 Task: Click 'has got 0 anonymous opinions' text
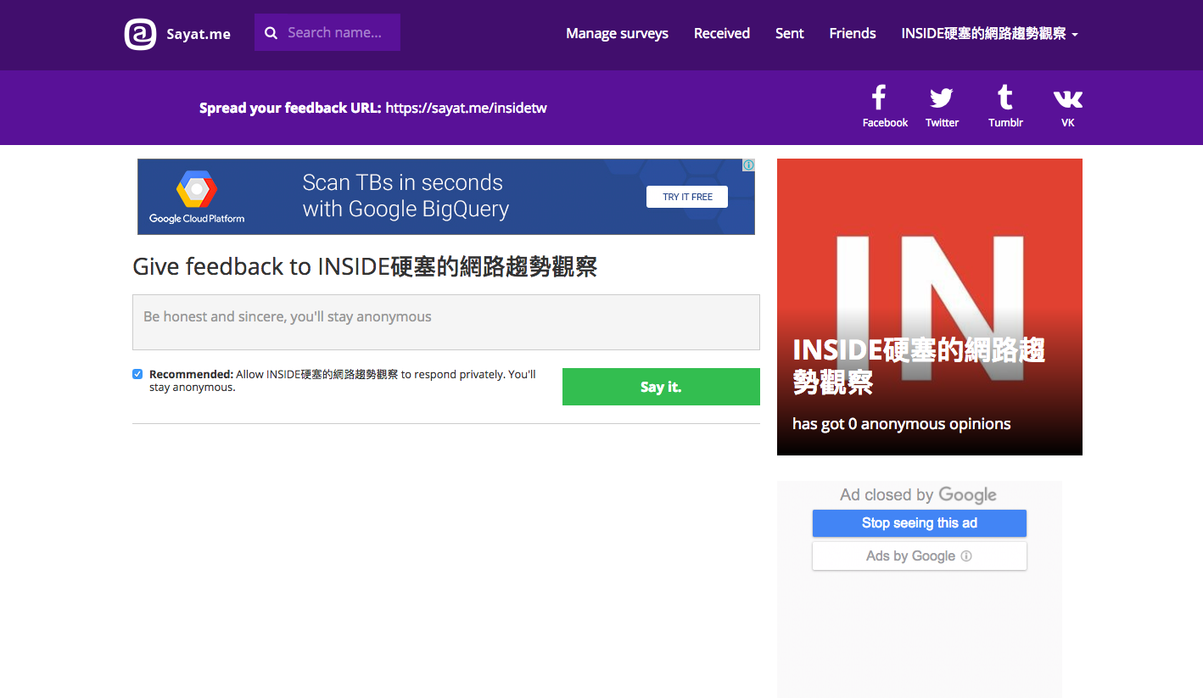(901, 424)
